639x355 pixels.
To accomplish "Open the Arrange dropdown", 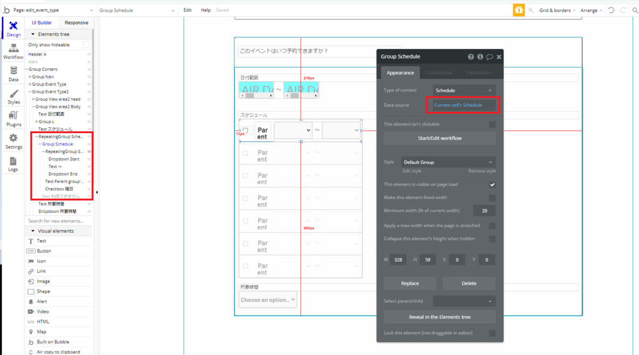I will coord(592,10).
